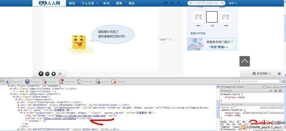The width and height of the screenshot is (286, 131).
Task: Click 查看EXIF信息 link
Action: pyautogui.click(x=198, y=33)
